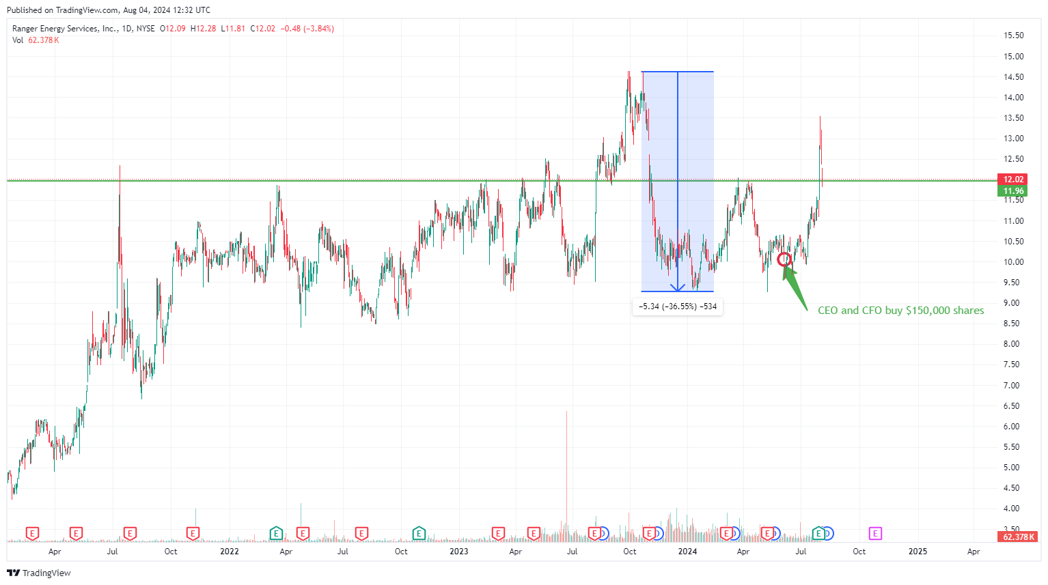
Task: Click the −0.48 (−3.84%) change value
Action: click(x=307, y=29)
